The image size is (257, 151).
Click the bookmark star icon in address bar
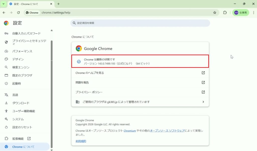(x=215, y=13)
